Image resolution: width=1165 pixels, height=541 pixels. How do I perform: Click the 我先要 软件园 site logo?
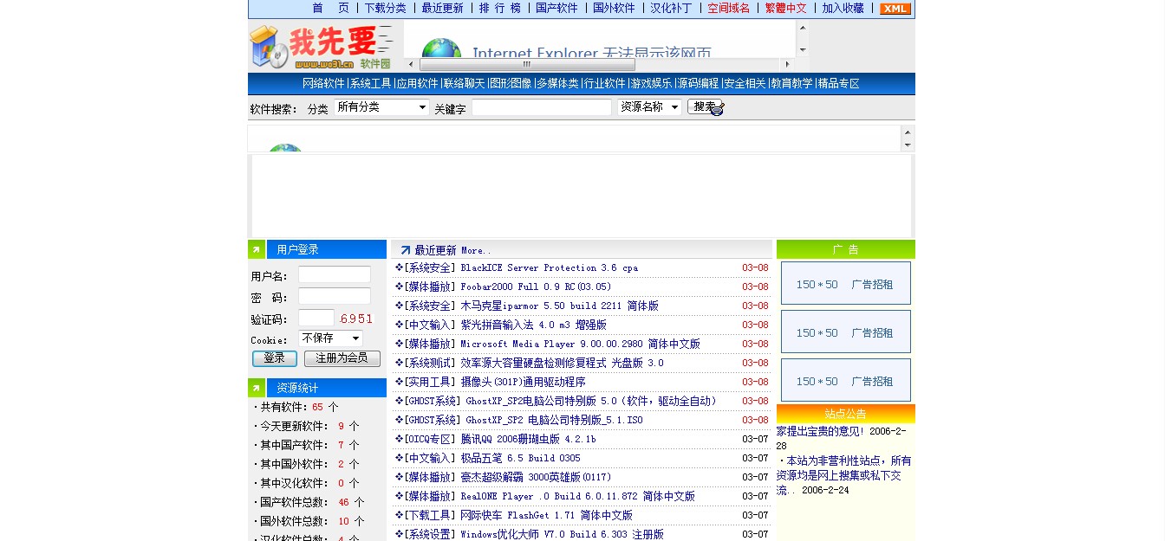tap(322, 47)
